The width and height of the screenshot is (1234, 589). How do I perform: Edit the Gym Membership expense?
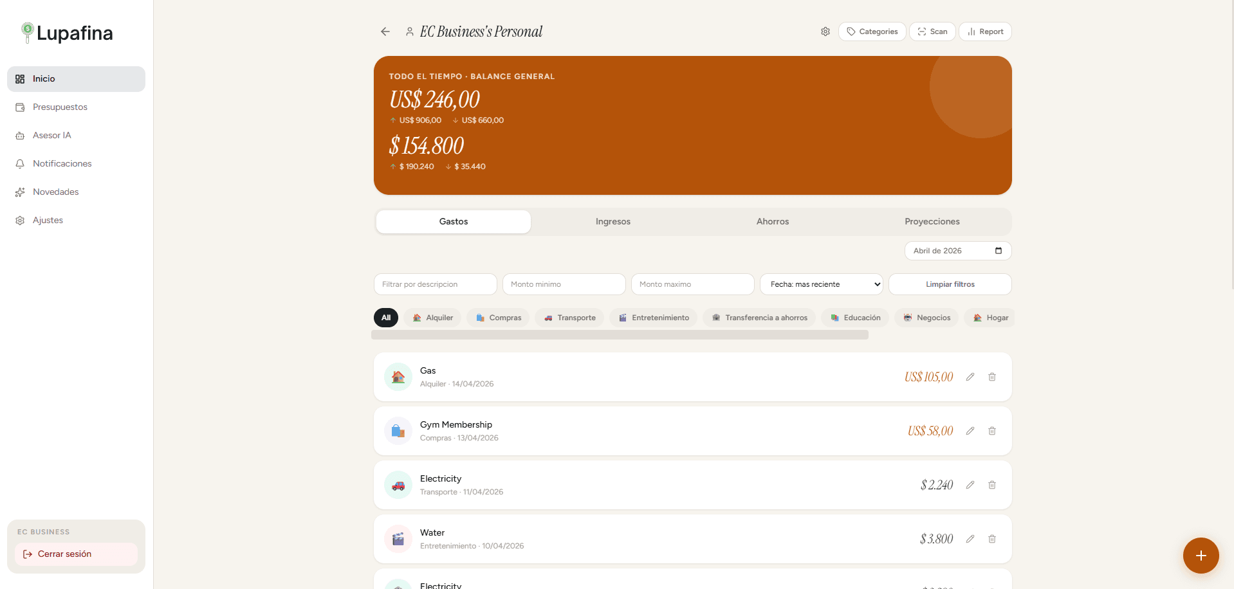[970, 431]
